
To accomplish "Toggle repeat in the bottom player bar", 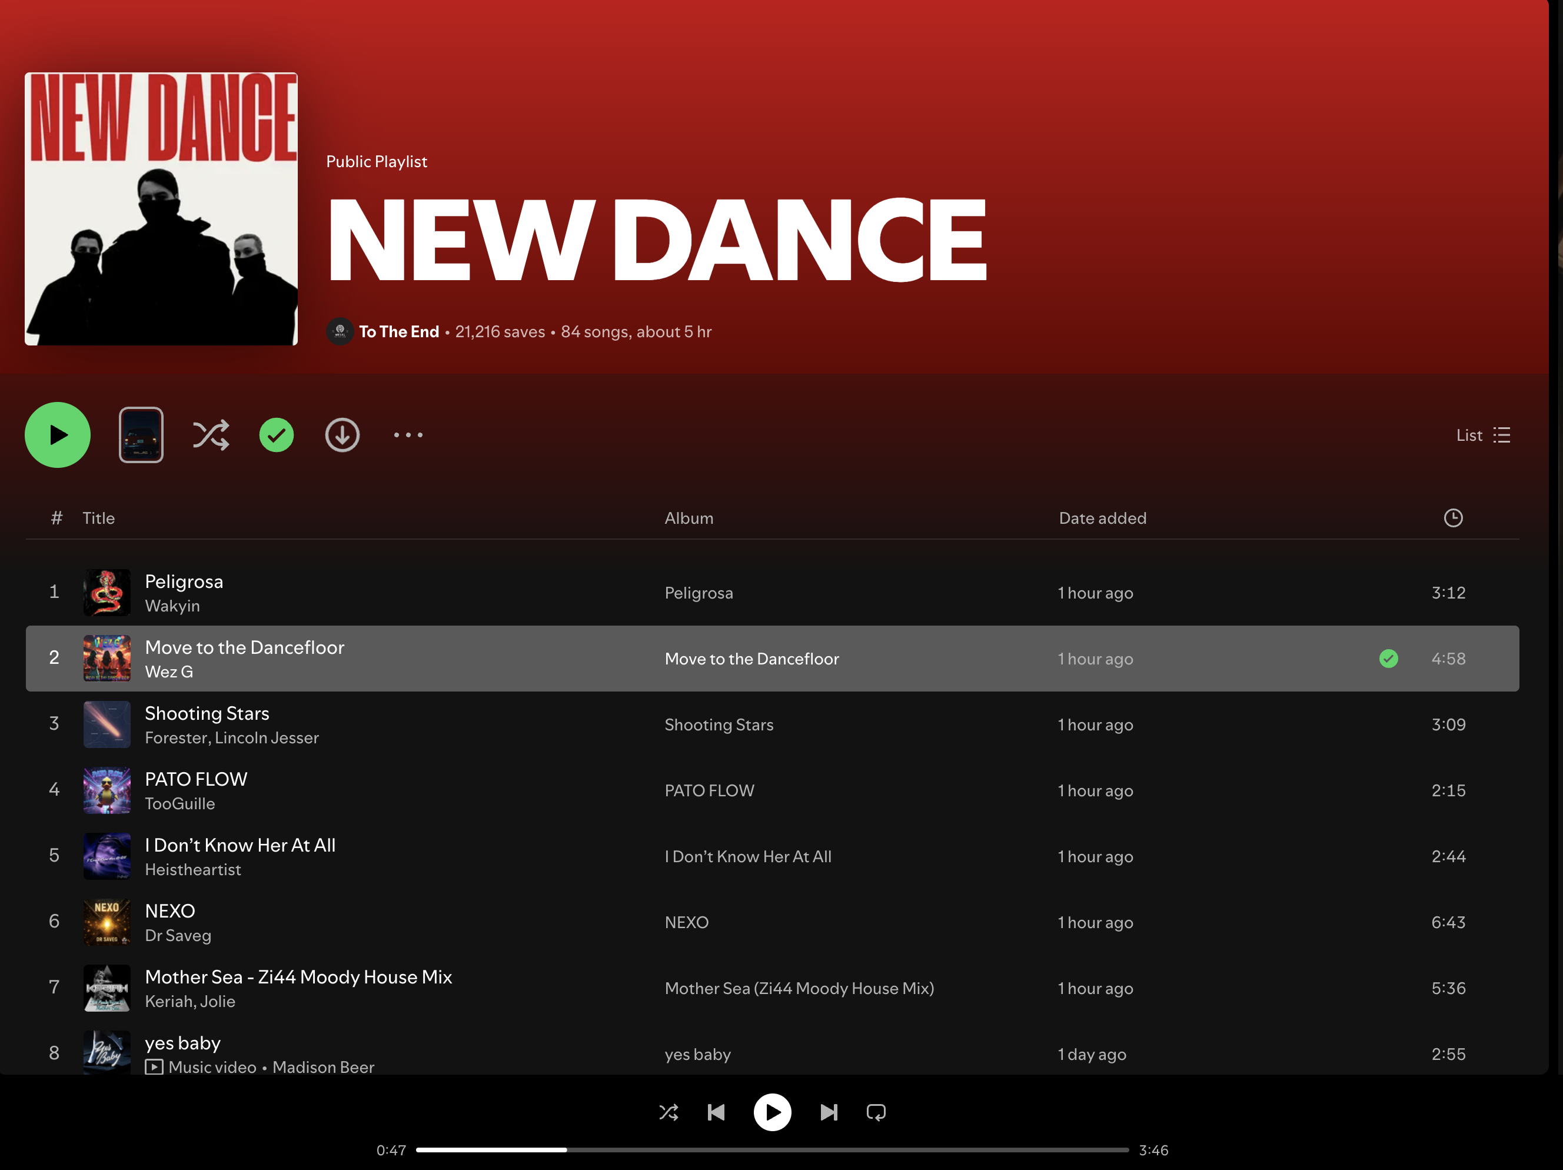I will tap(876, 1112).
